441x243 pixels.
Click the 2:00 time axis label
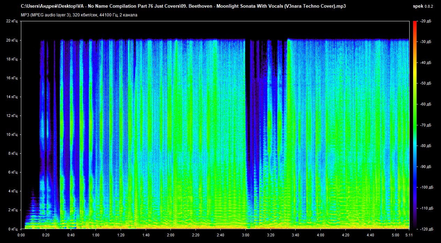coord(171,235)
